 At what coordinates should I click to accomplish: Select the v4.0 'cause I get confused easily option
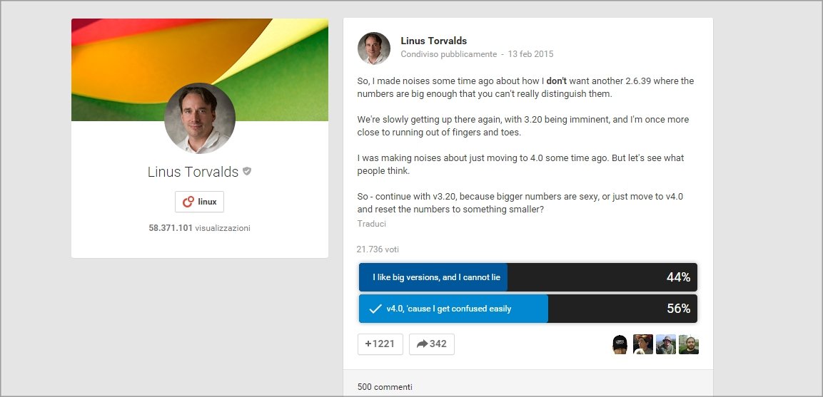click(x=528, y=309)
